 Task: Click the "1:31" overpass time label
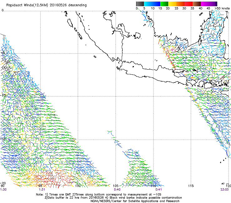42,190
